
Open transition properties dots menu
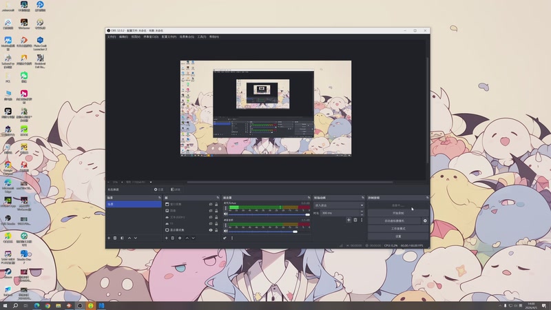coord(362,220)
